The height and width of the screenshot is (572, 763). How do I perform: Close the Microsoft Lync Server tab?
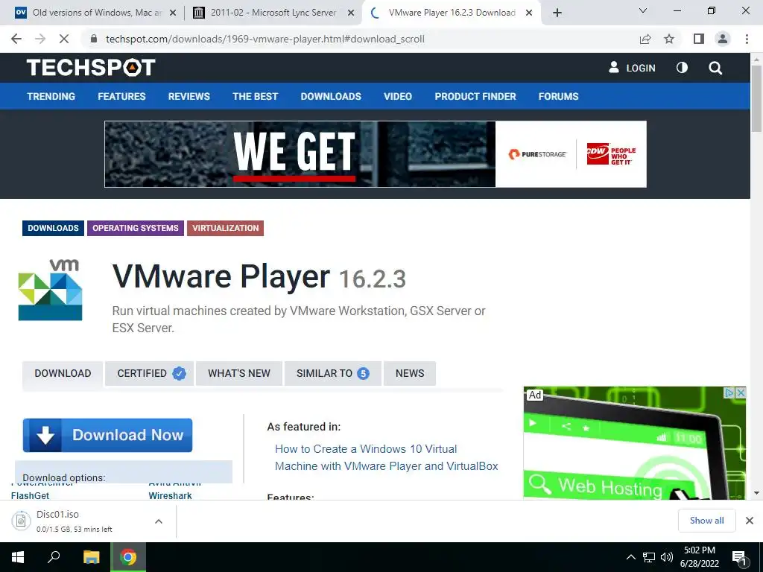click(351, 13)
